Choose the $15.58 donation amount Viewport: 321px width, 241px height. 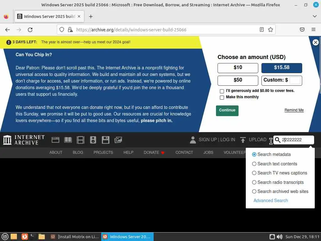[282, 68]
